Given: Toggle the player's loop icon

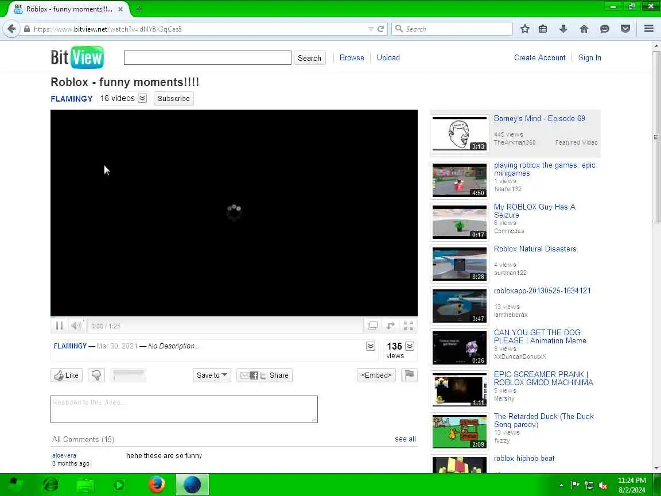Looking at the screenshot, I should click(x=391, y=325).
